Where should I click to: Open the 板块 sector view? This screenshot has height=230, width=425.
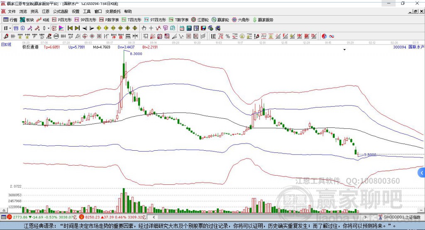[x=27, y=20]
